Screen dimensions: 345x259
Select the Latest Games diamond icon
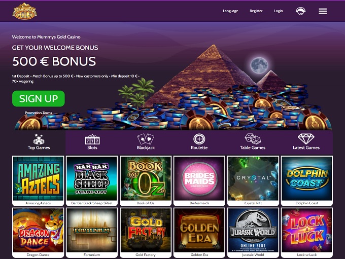(x=306, y=139)
